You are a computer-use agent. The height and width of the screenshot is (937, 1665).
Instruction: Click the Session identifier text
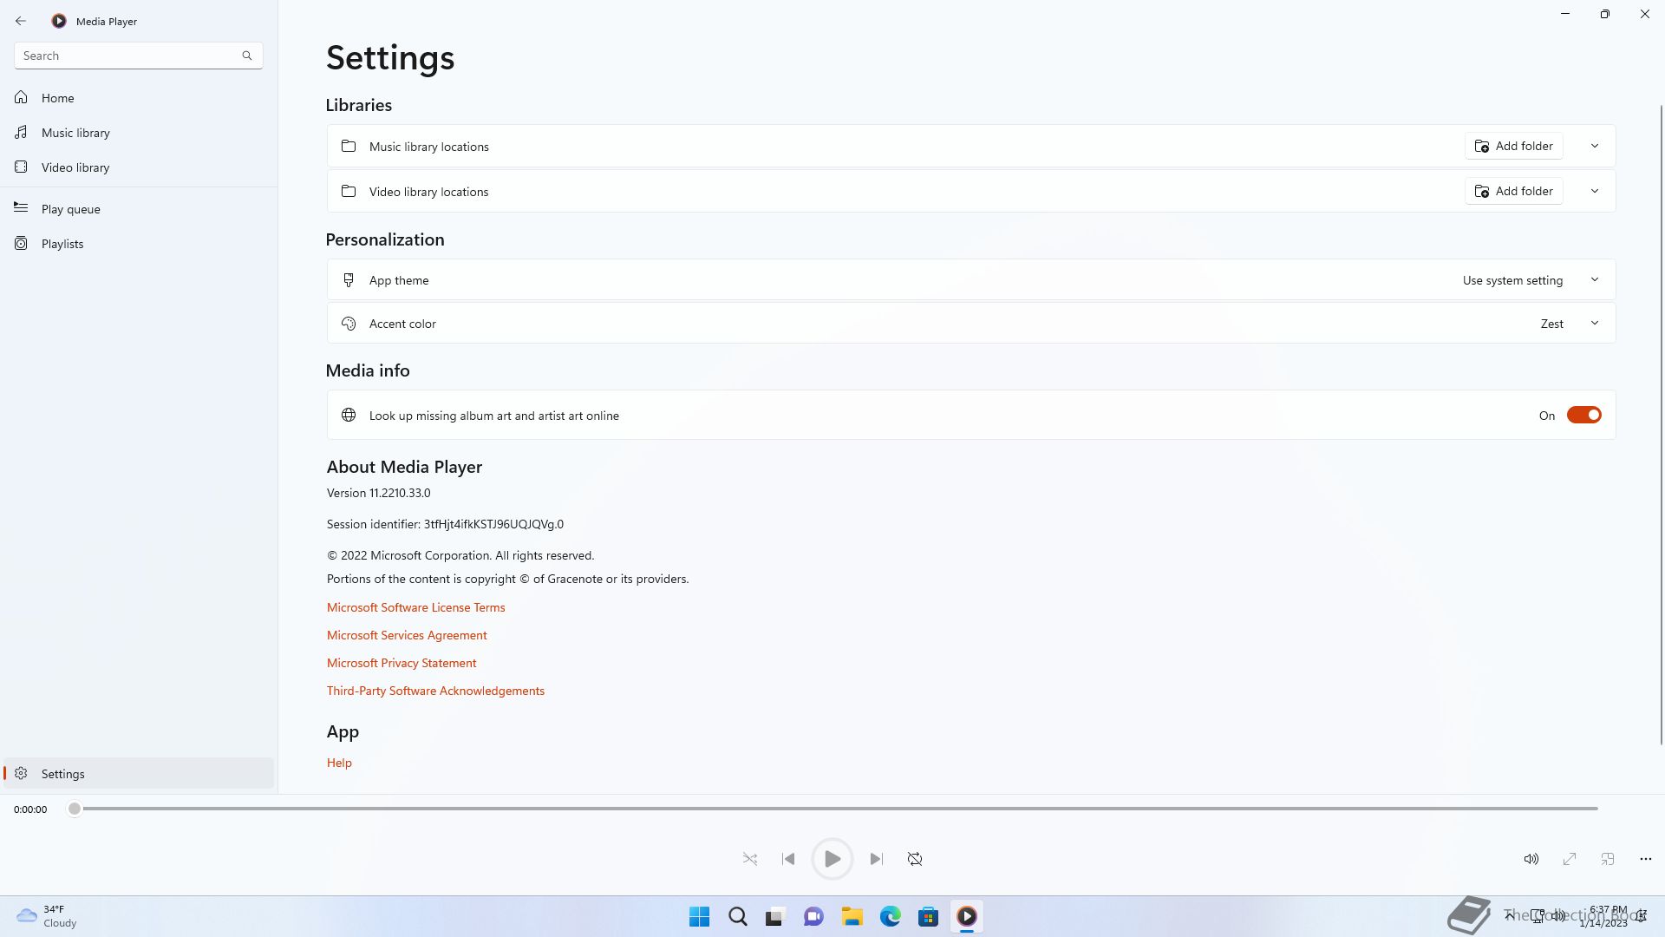pos(445,524)
